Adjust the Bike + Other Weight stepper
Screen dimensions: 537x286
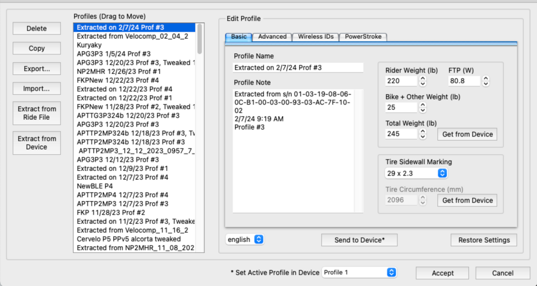[x=423, y=108]
